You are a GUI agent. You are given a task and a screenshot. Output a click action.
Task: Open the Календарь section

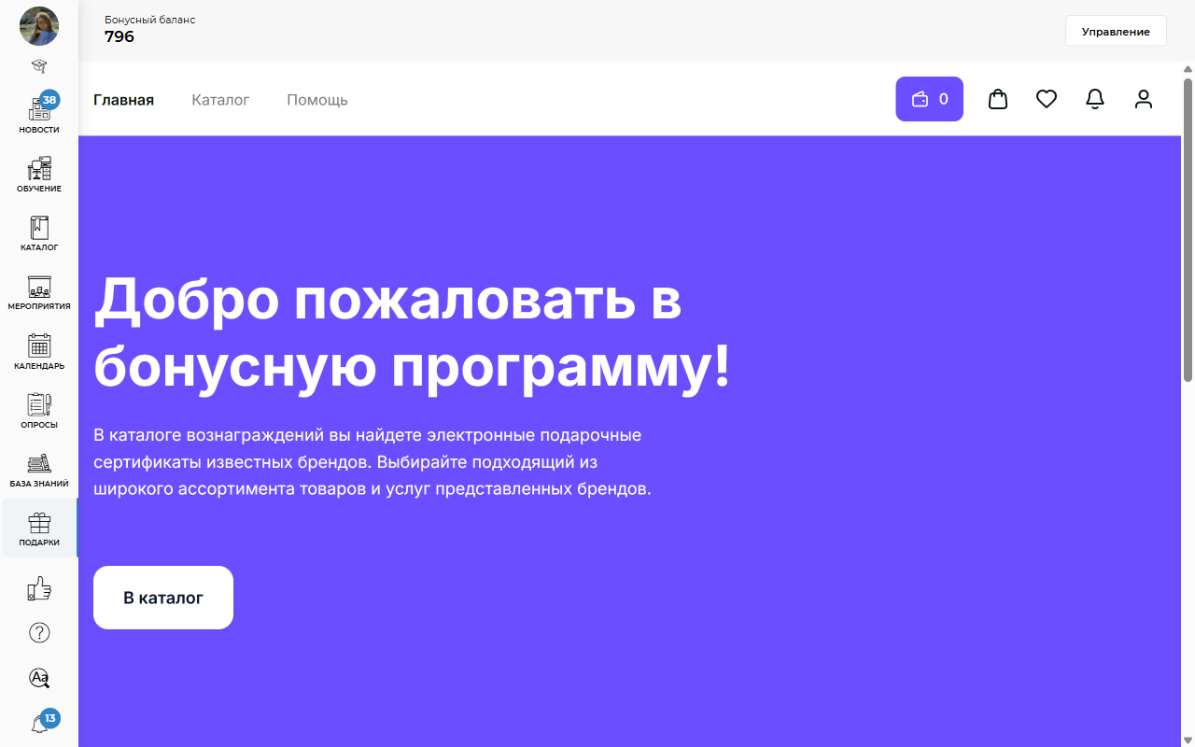[39, 351]
